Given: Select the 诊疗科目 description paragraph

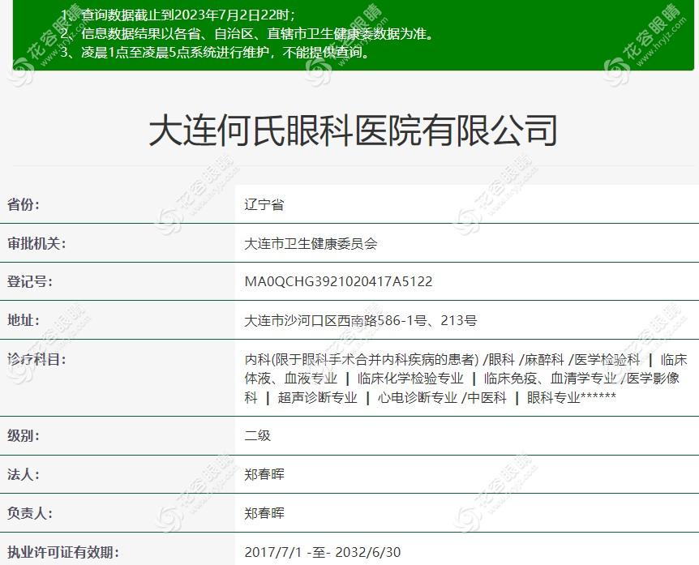Looking at the screenshot, I should [465, 378].
